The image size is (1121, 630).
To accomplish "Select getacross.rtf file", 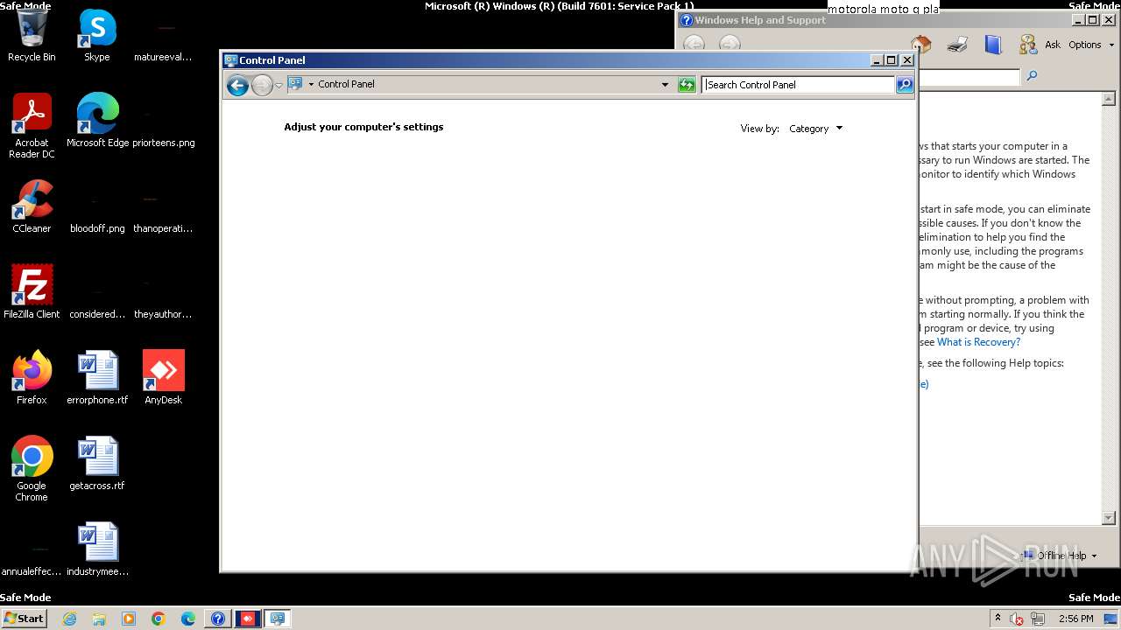I will 97,464.
